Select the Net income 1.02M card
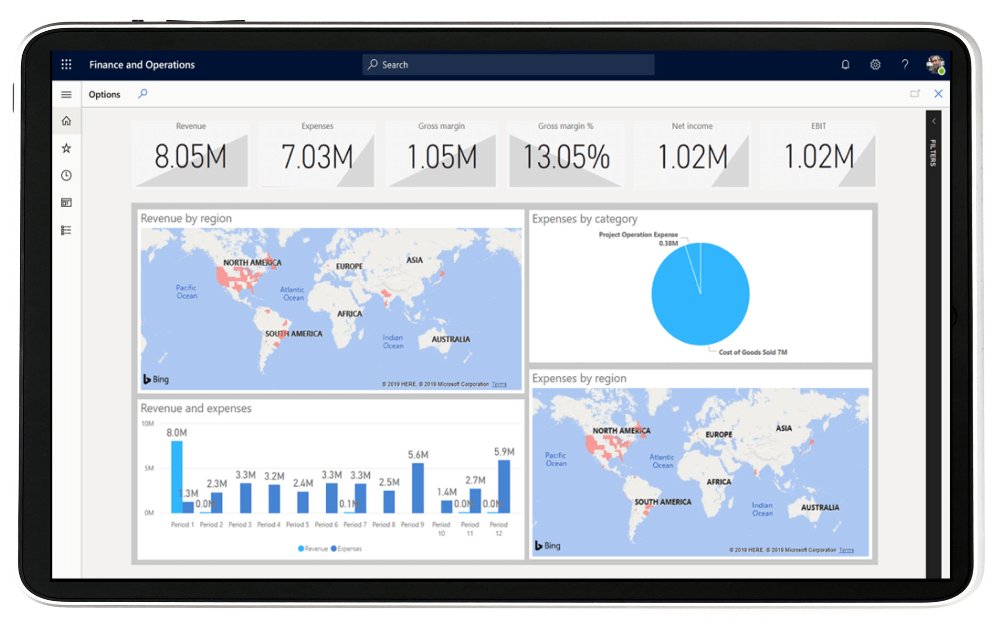The height and width of the screenshot is (626, 1004). [x=692, y=154]
